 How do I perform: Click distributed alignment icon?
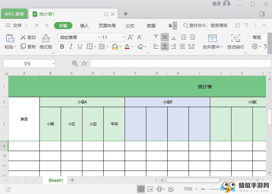click(191, 46)
